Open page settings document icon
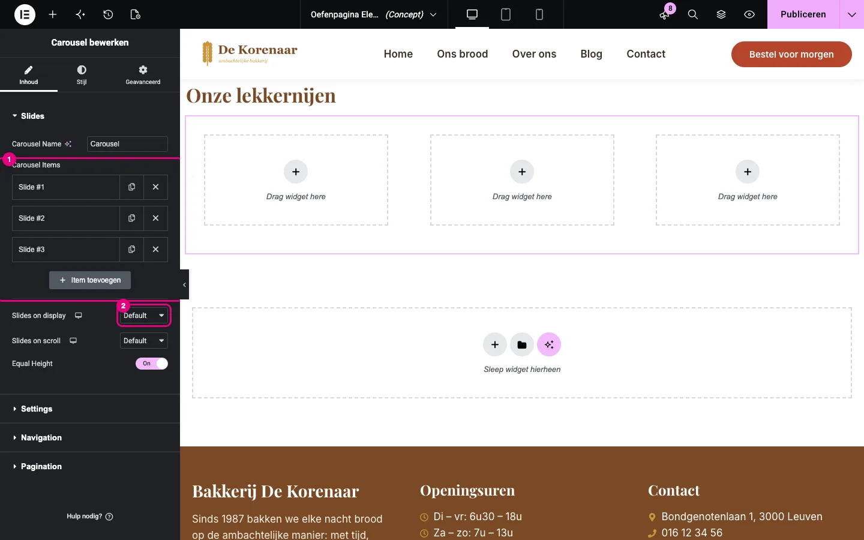 pos(136,14)
